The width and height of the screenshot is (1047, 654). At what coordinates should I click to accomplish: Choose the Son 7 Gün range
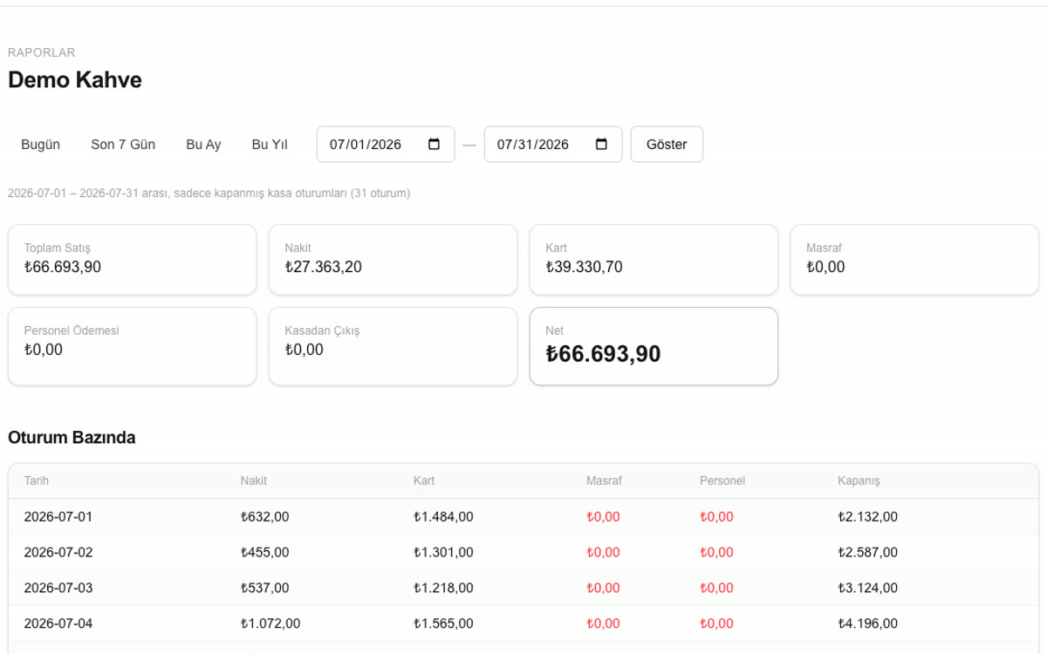(123, 145)
